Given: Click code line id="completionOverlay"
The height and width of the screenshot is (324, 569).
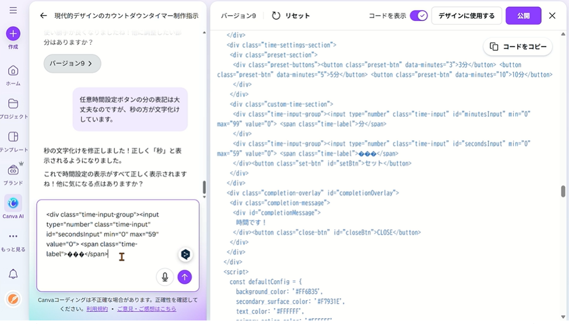Looking at the screenshot, I should coord(313,193).
